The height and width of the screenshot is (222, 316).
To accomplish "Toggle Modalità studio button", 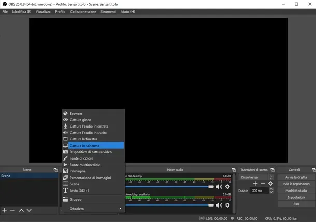I will point(296,191).
